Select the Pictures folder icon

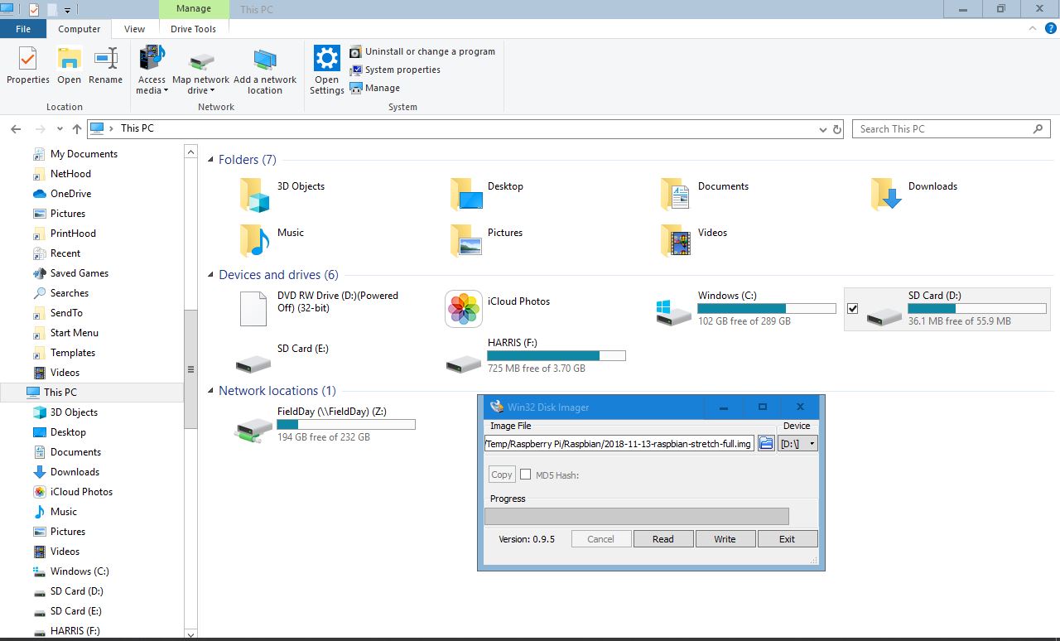coord(466,241)
